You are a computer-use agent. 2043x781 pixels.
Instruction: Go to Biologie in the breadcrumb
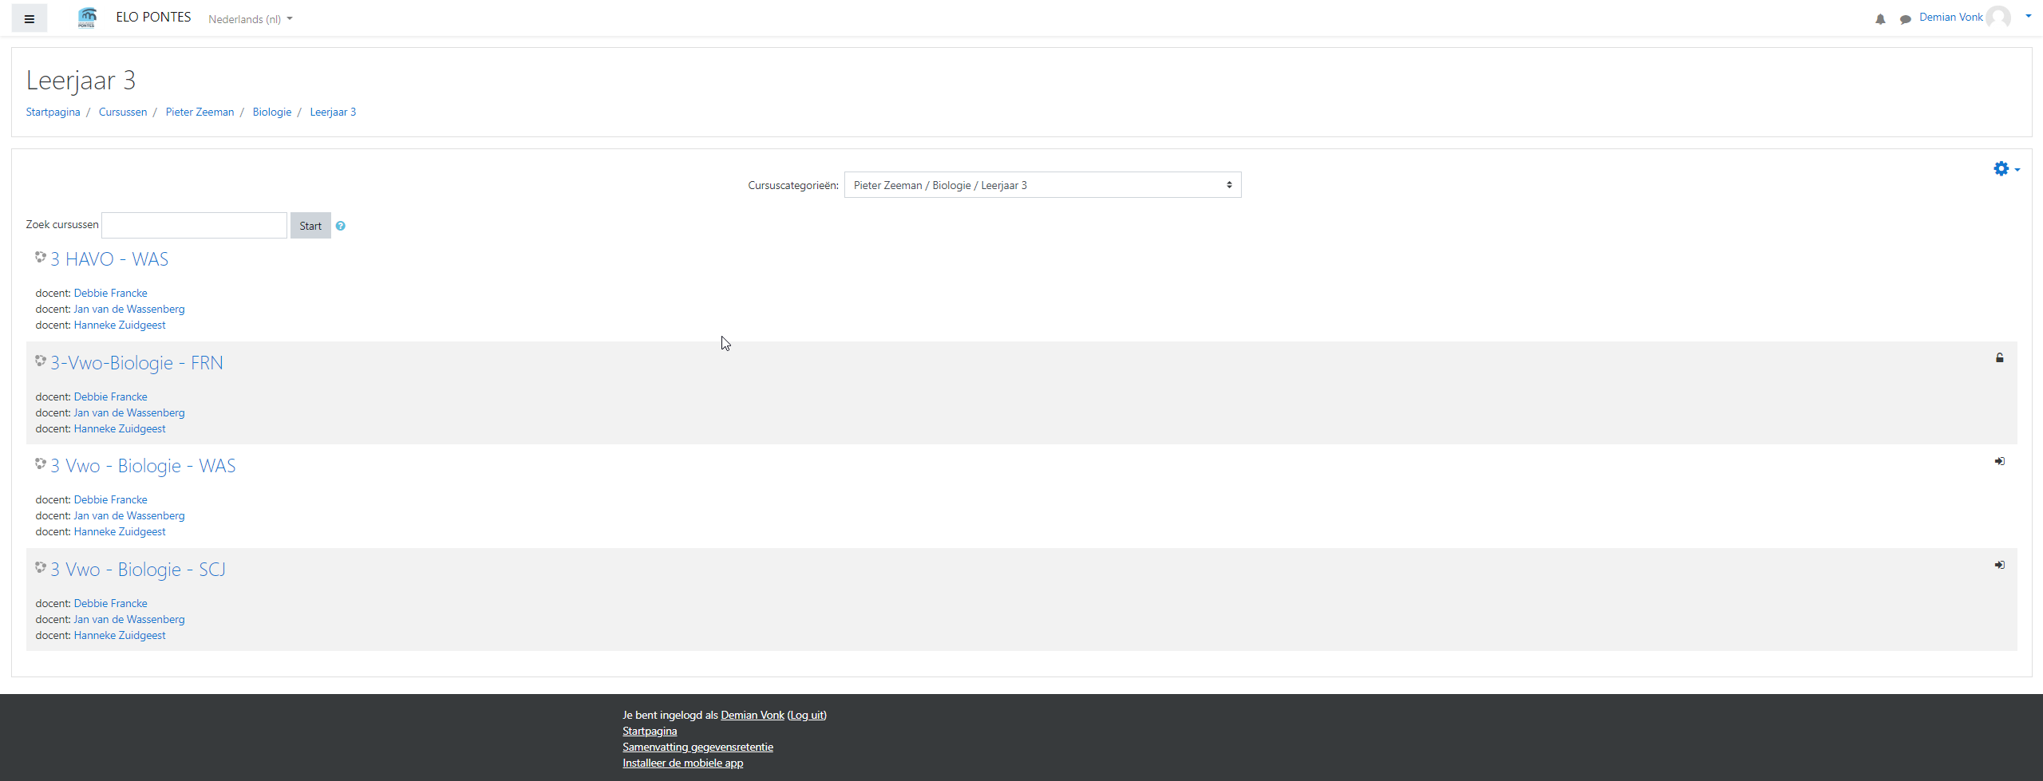[271, 112]
